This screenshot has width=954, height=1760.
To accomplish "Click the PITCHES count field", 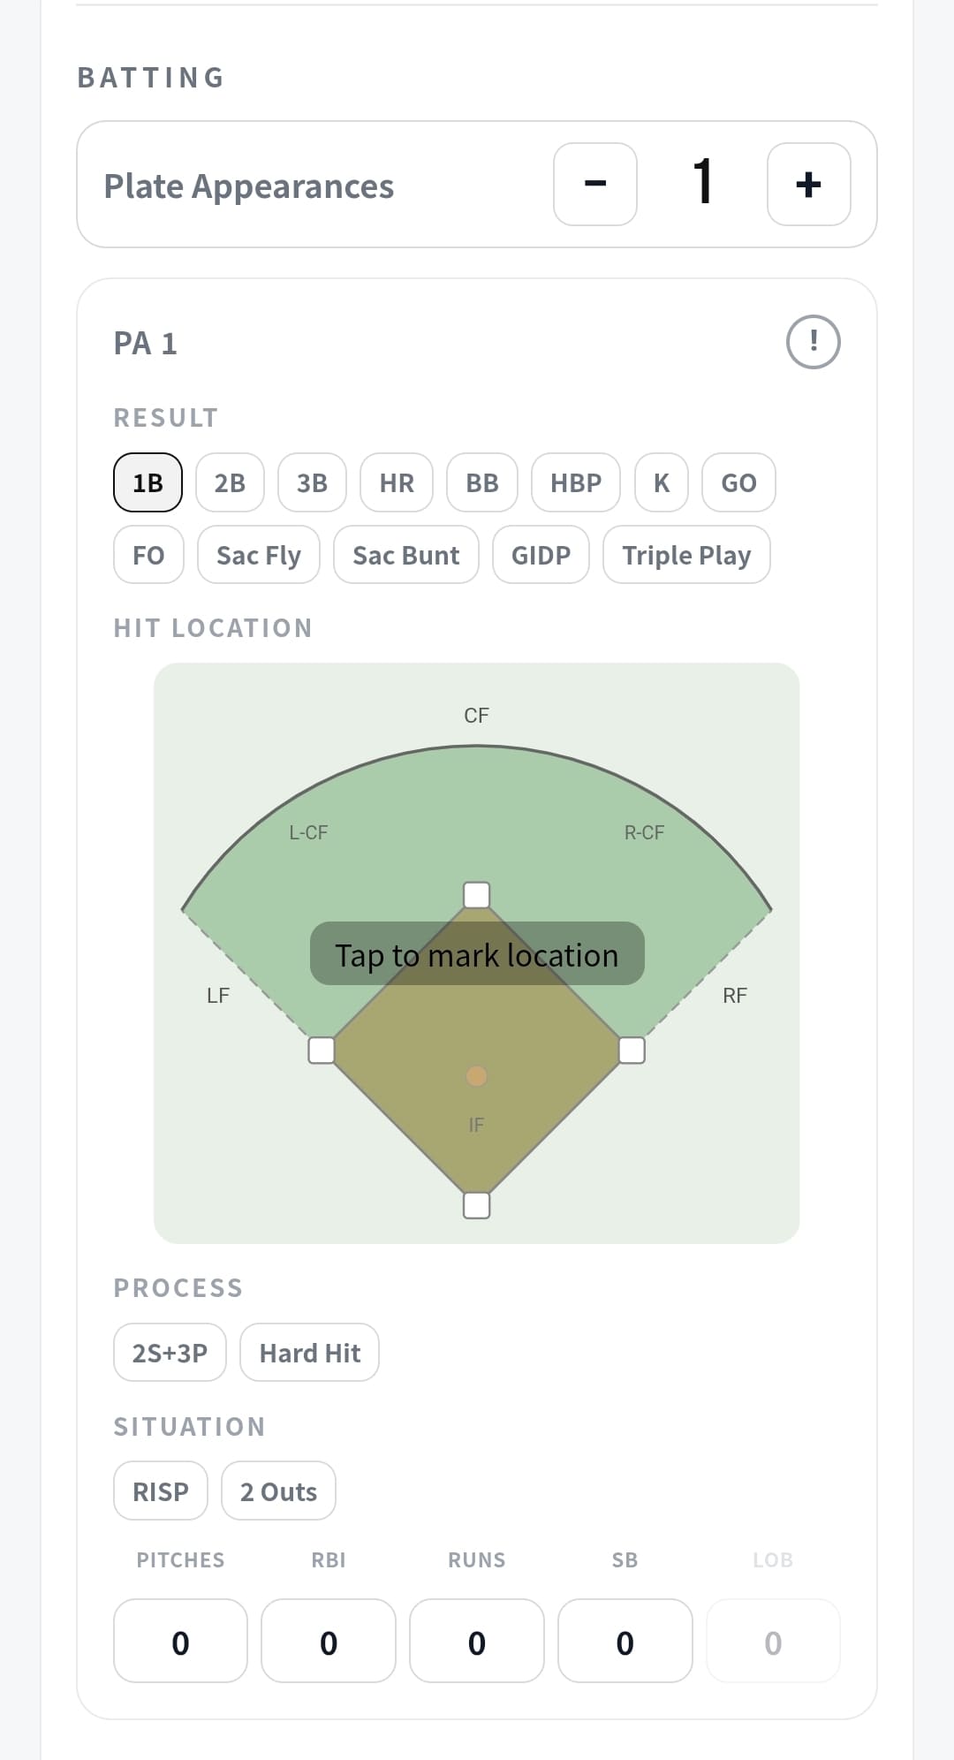I will [179, 1641].
